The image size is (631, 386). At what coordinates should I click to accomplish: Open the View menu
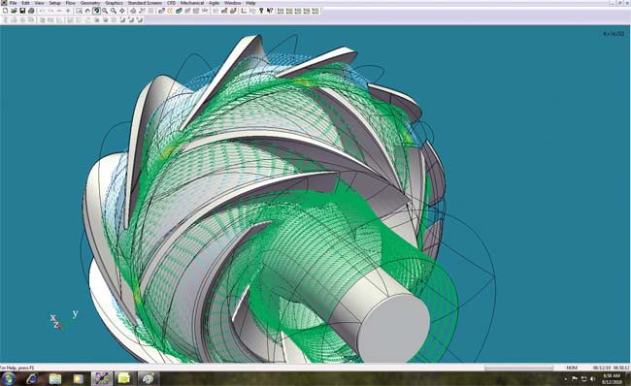click(x=39, y=3)
